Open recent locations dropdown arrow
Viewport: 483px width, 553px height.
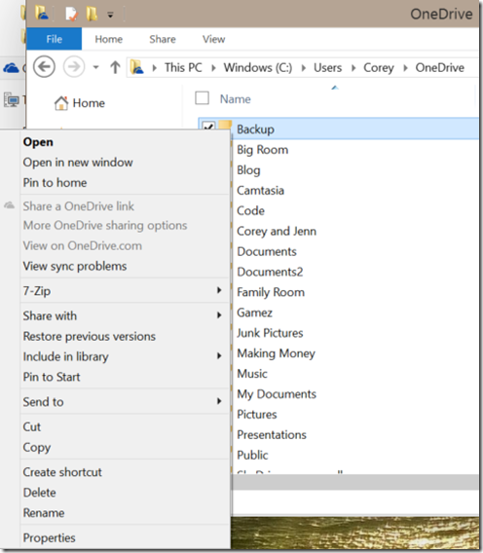[x=95, y=67]
